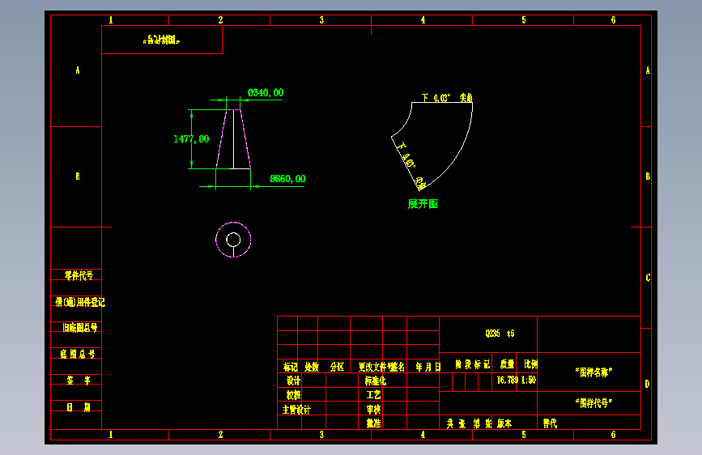
Task: Click the Q235 t6 material text
Action: point(500,334)
